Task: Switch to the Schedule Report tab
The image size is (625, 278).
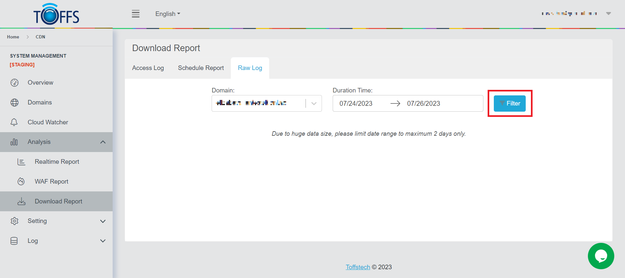Action: (x=201, y=68)
